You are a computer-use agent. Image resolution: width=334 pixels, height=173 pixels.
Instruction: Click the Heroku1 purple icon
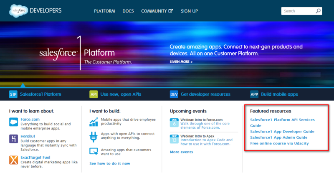13,139
